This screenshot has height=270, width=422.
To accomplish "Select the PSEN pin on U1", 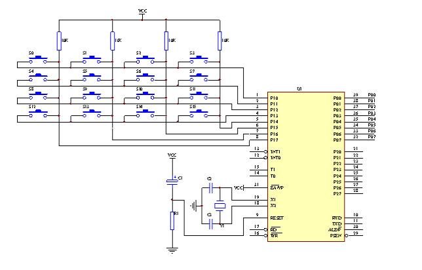I will pos(337,234).
